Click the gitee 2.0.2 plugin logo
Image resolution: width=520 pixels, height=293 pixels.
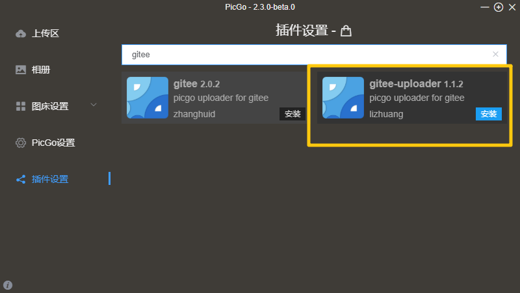[148, 98]
